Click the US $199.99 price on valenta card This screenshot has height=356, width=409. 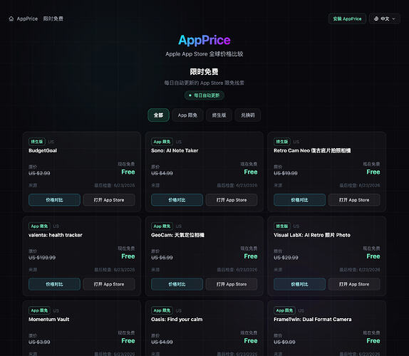click(x=42, y=258)
